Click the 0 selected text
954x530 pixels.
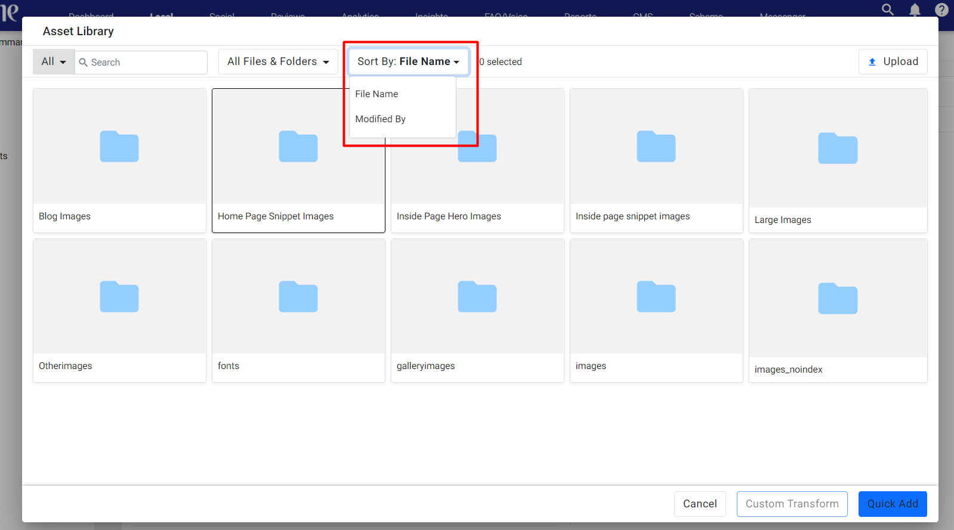coord(501,62)
